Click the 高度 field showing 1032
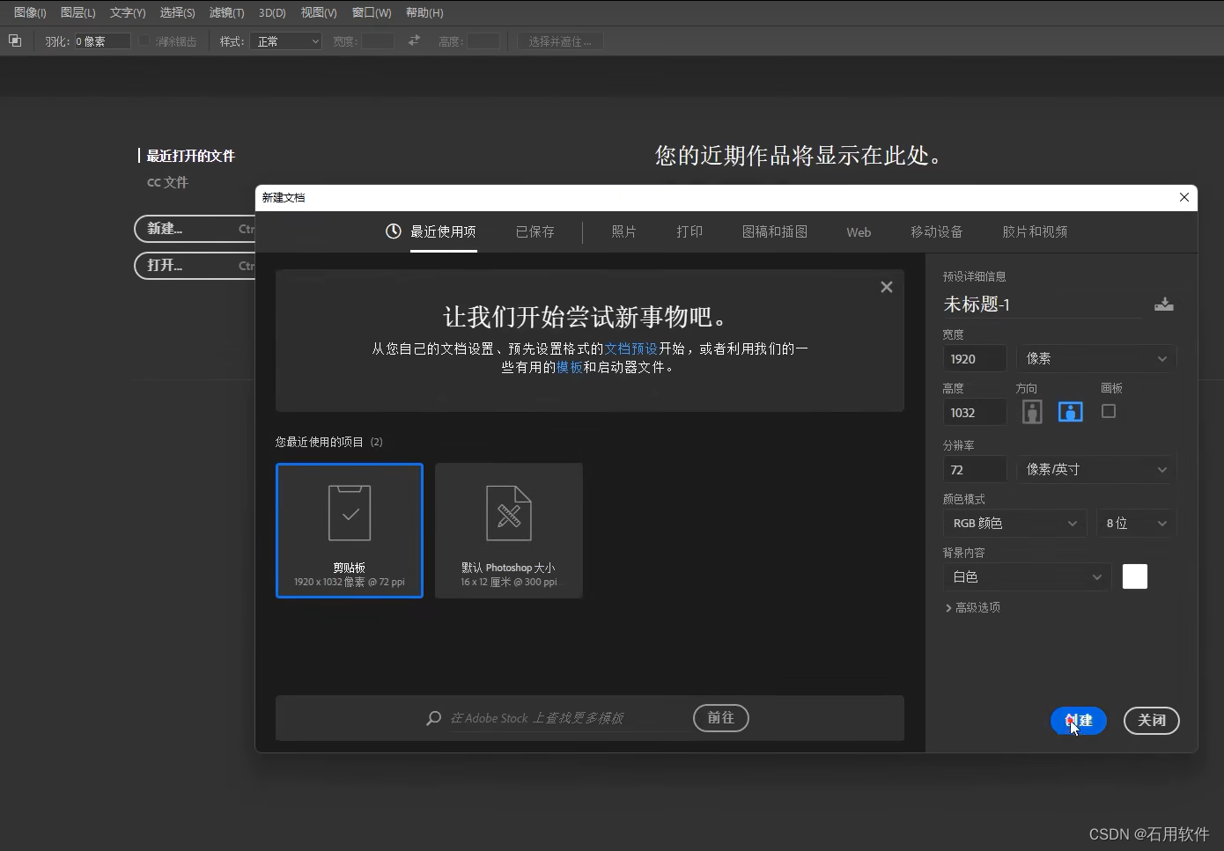Image resolution: width=1224 pixels, height=851 pixels. point(975,412)
